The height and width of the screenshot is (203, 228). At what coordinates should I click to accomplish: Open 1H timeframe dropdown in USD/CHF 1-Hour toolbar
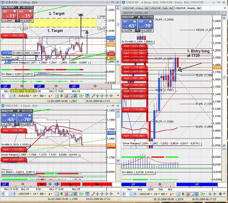[x=35, y=194]
